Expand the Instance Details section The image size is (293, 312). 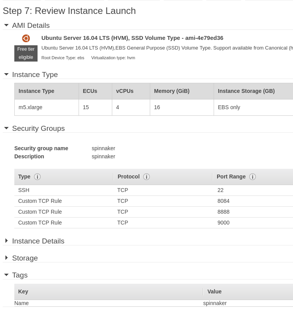tap(6, 241)
